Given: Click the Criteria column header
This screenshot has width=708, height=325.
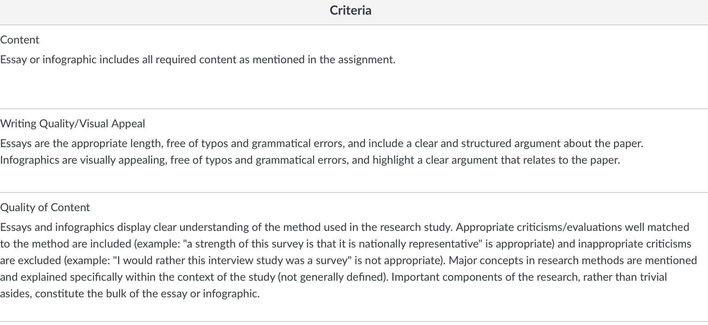Looking at the screenshot, I should [350, 11].
